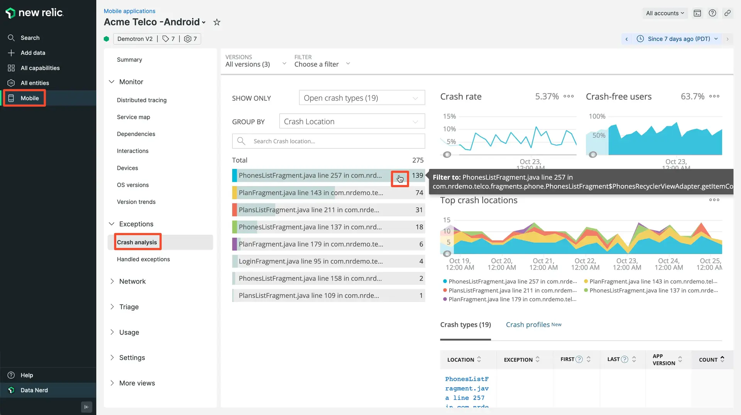
Task: Collapse the Monitor section
Action: click(x=112, y=82)
